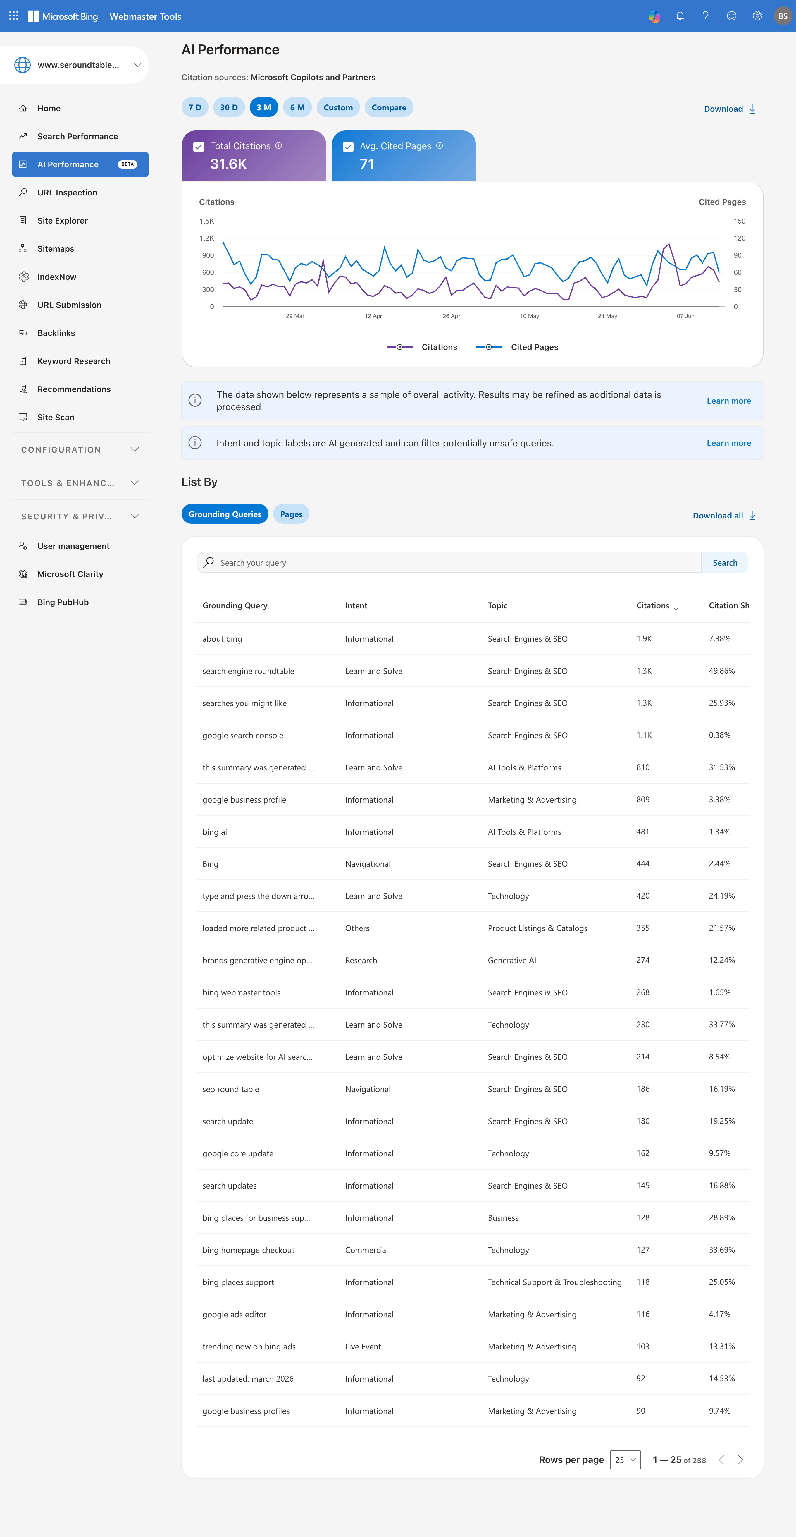
Task: Click the Microsoft Clarity icon
Action: tap(23, 573)
